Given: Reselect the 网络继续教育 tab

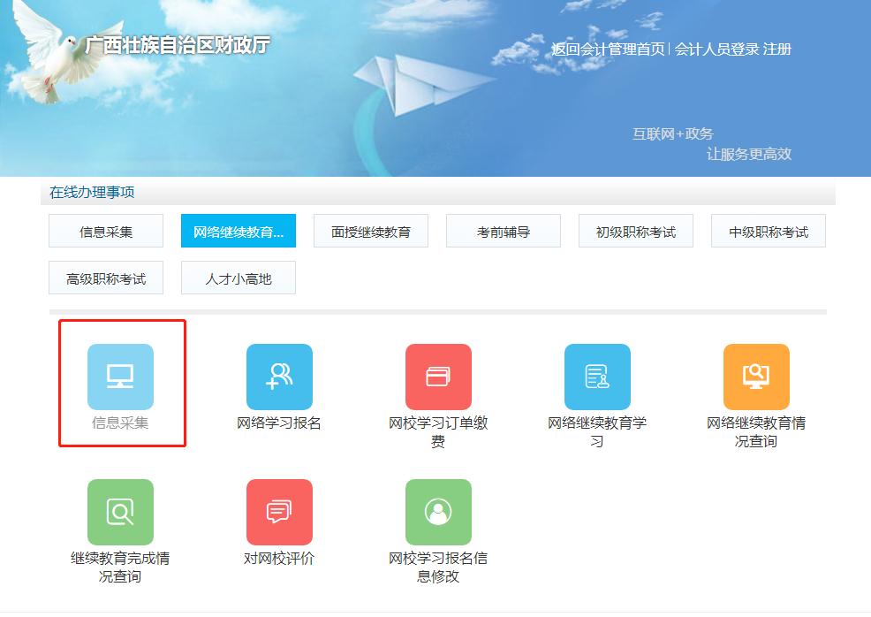Looking at the screenshot, I should coord(239,230).
